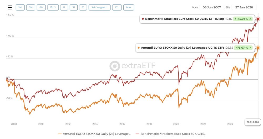The image size is (263, 139).
Task: Click the orange Amundi line endpoint marker
Action: point(258,48)
